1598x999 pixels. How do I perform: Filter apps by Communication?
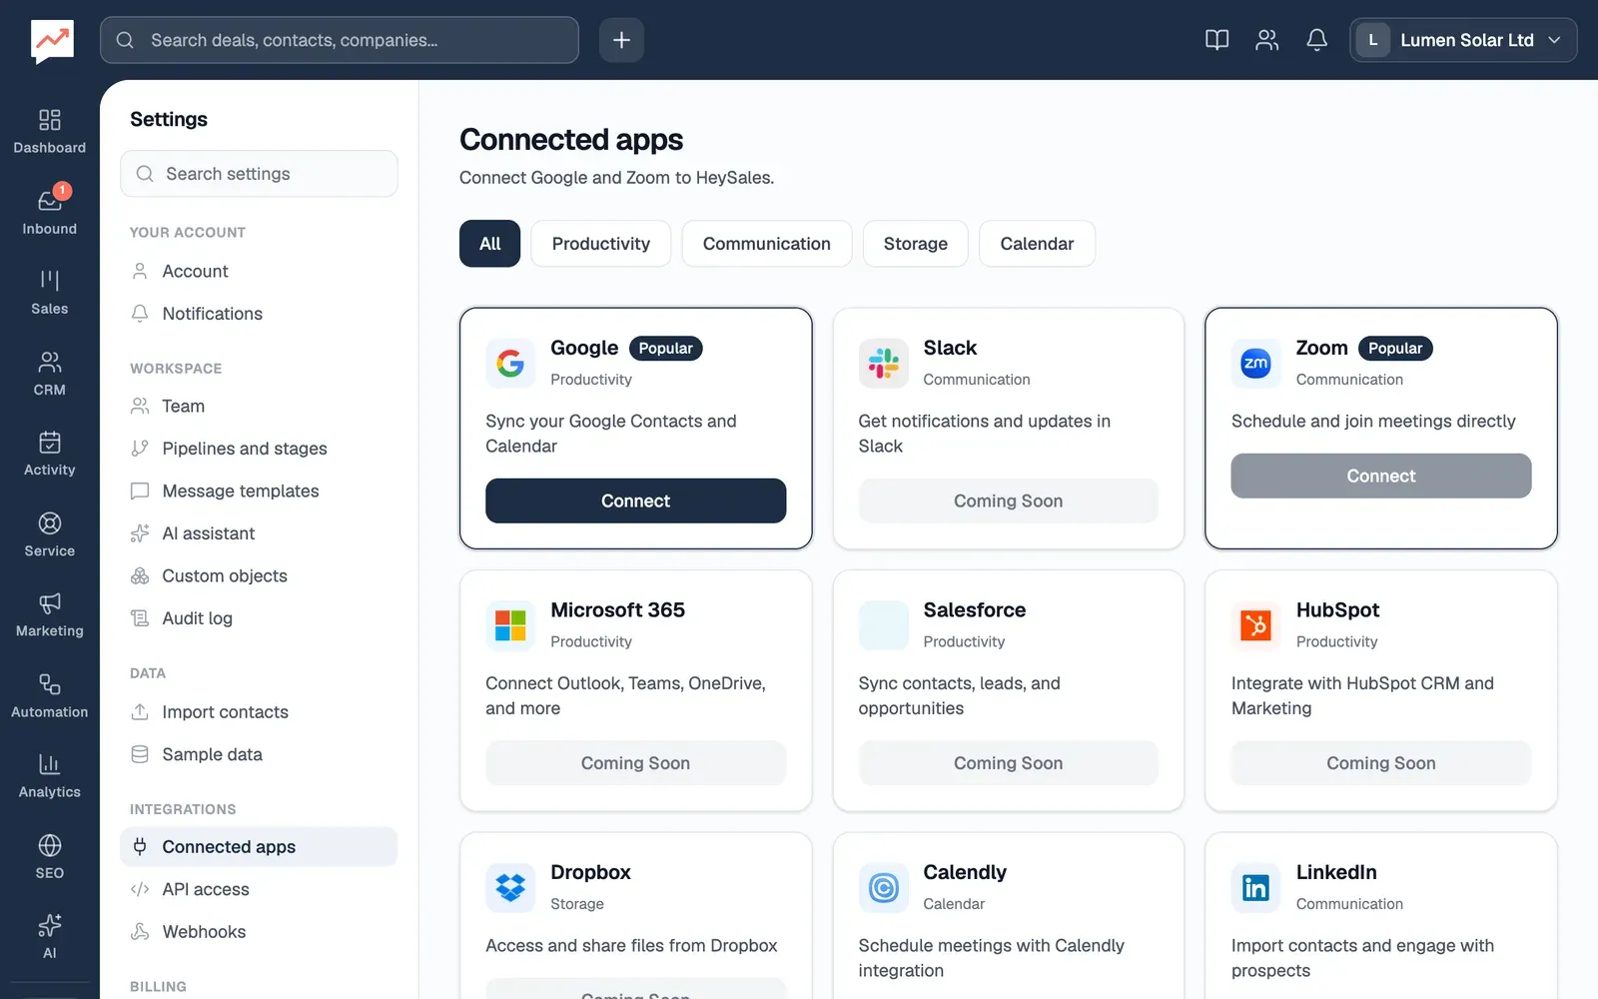(766, 244)
